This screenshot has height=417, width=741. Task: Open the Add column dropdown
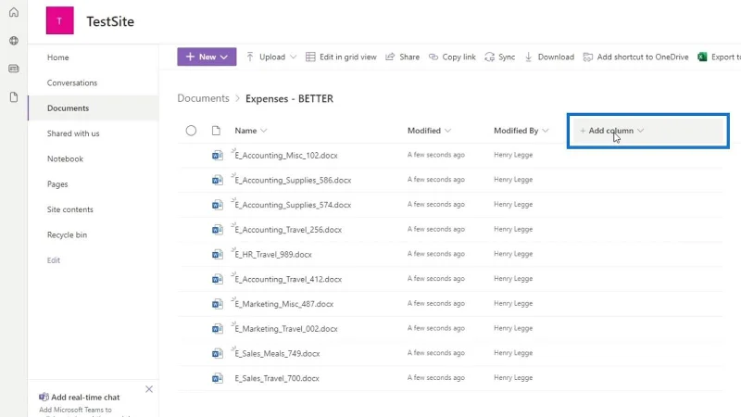pos(612,131)
